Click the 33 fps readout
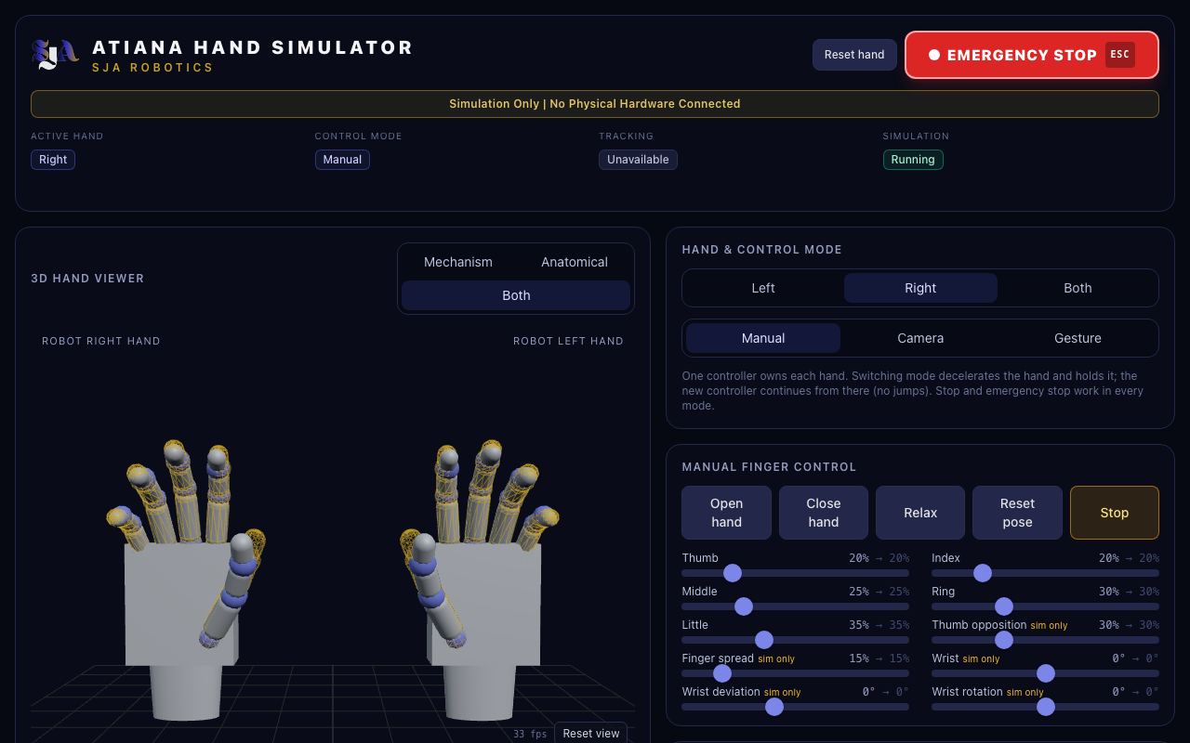1190x743 pixels. tap(530, 734)
